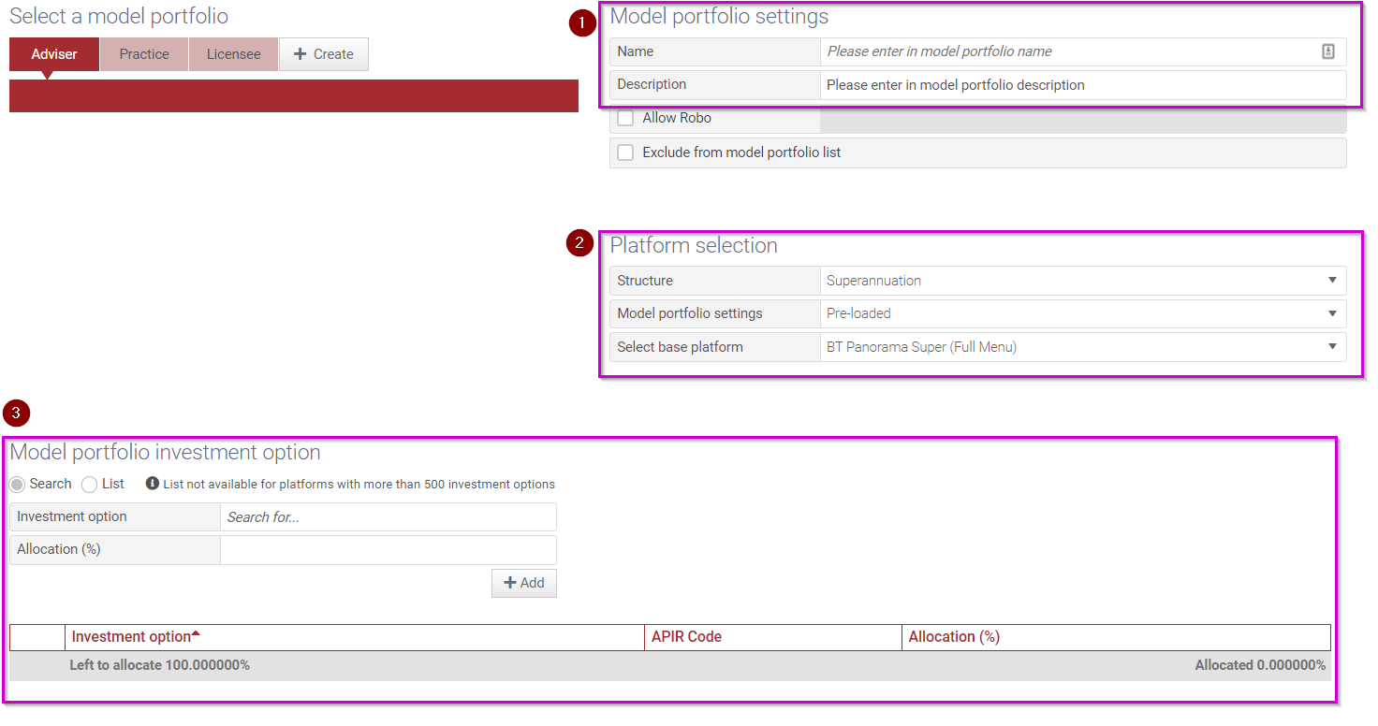Click the Create button

tap(324, 54)
